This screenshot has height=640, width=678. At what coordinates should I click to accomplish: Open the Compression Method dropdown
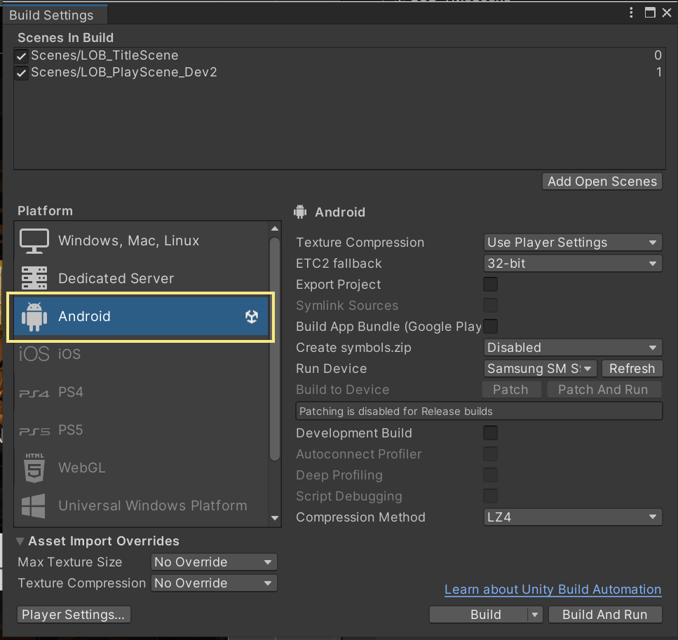pyautogui.click(x=573, y=517)
